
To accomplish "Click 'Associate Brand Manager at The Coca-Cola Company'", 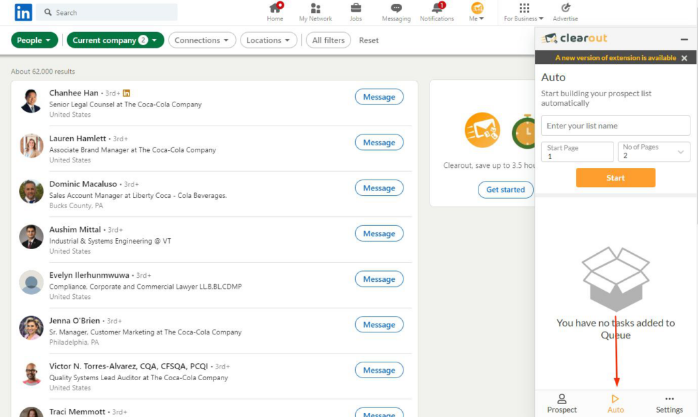I will point(133,150).
